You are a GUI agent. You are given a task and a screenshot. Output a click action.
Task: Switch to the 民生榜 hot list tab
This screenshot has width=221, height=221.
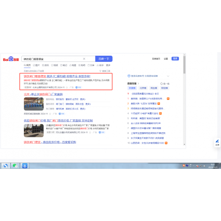pyautogui.click(x=154, y=88)
